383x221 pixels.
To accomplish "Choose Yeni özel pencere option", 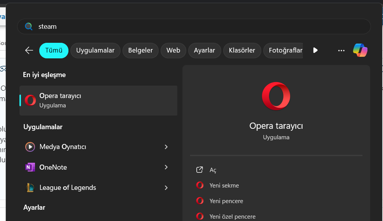I will click(232, 216).
